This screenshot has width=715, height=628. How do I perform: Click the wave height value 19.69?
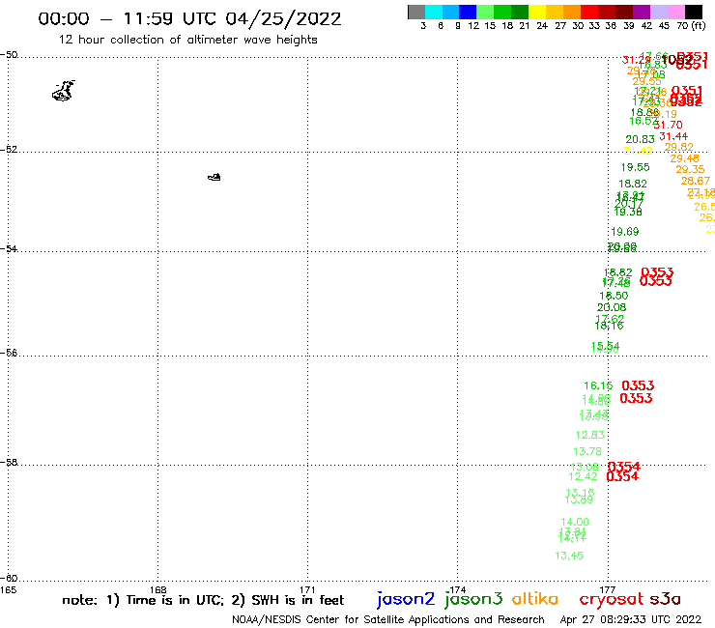[625, 232]
